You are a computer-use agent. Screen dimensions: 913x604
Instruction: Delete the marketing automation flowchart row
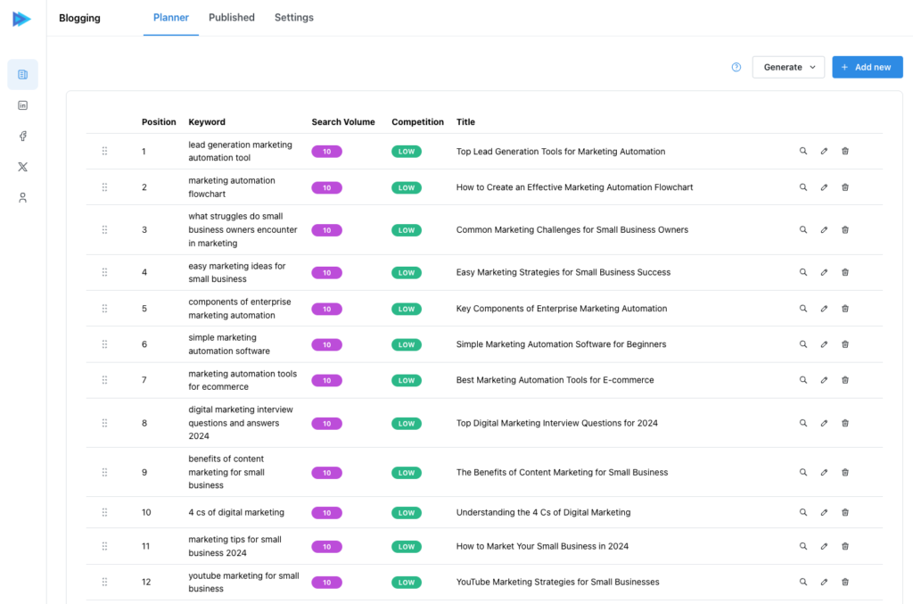tap(845, 187)
